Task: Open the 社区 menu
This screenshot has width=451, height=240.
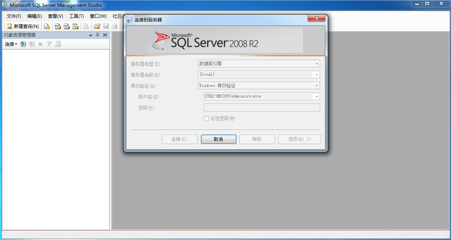Action: click(118, 16)
